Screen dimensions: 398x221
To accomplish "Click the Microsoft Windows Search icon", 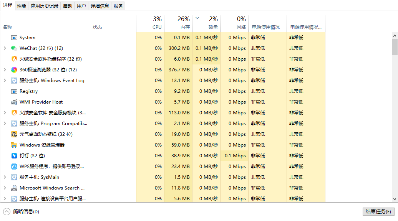I will (14, 188).
